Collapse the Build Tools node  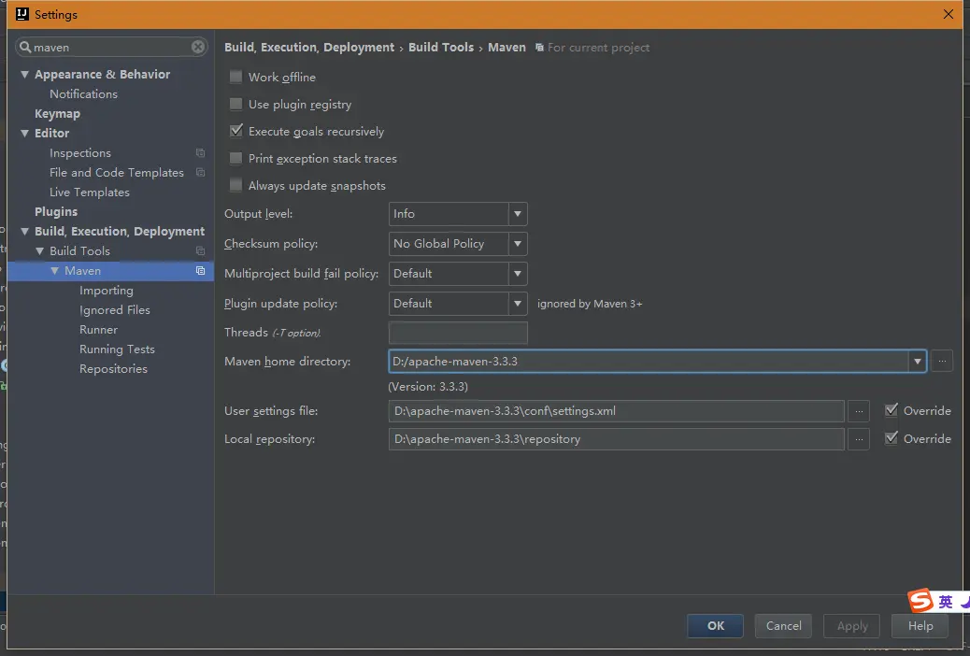click(39, 251)
